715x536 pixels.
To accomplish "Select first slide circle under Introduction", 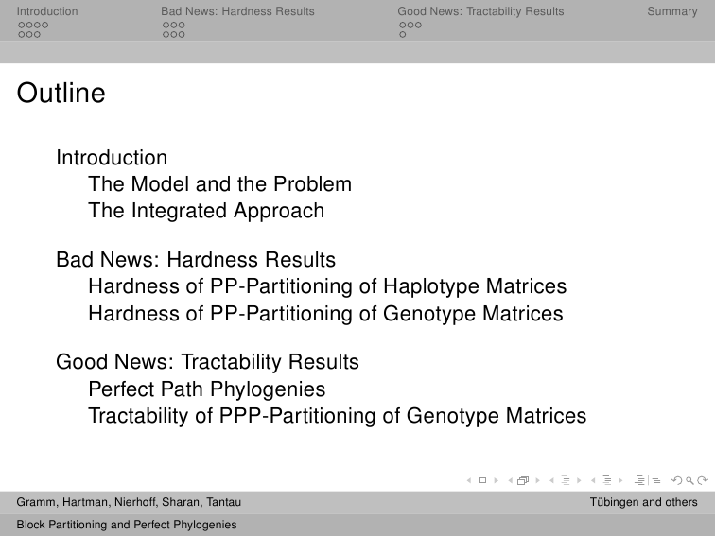I will (x=22, y=26).
